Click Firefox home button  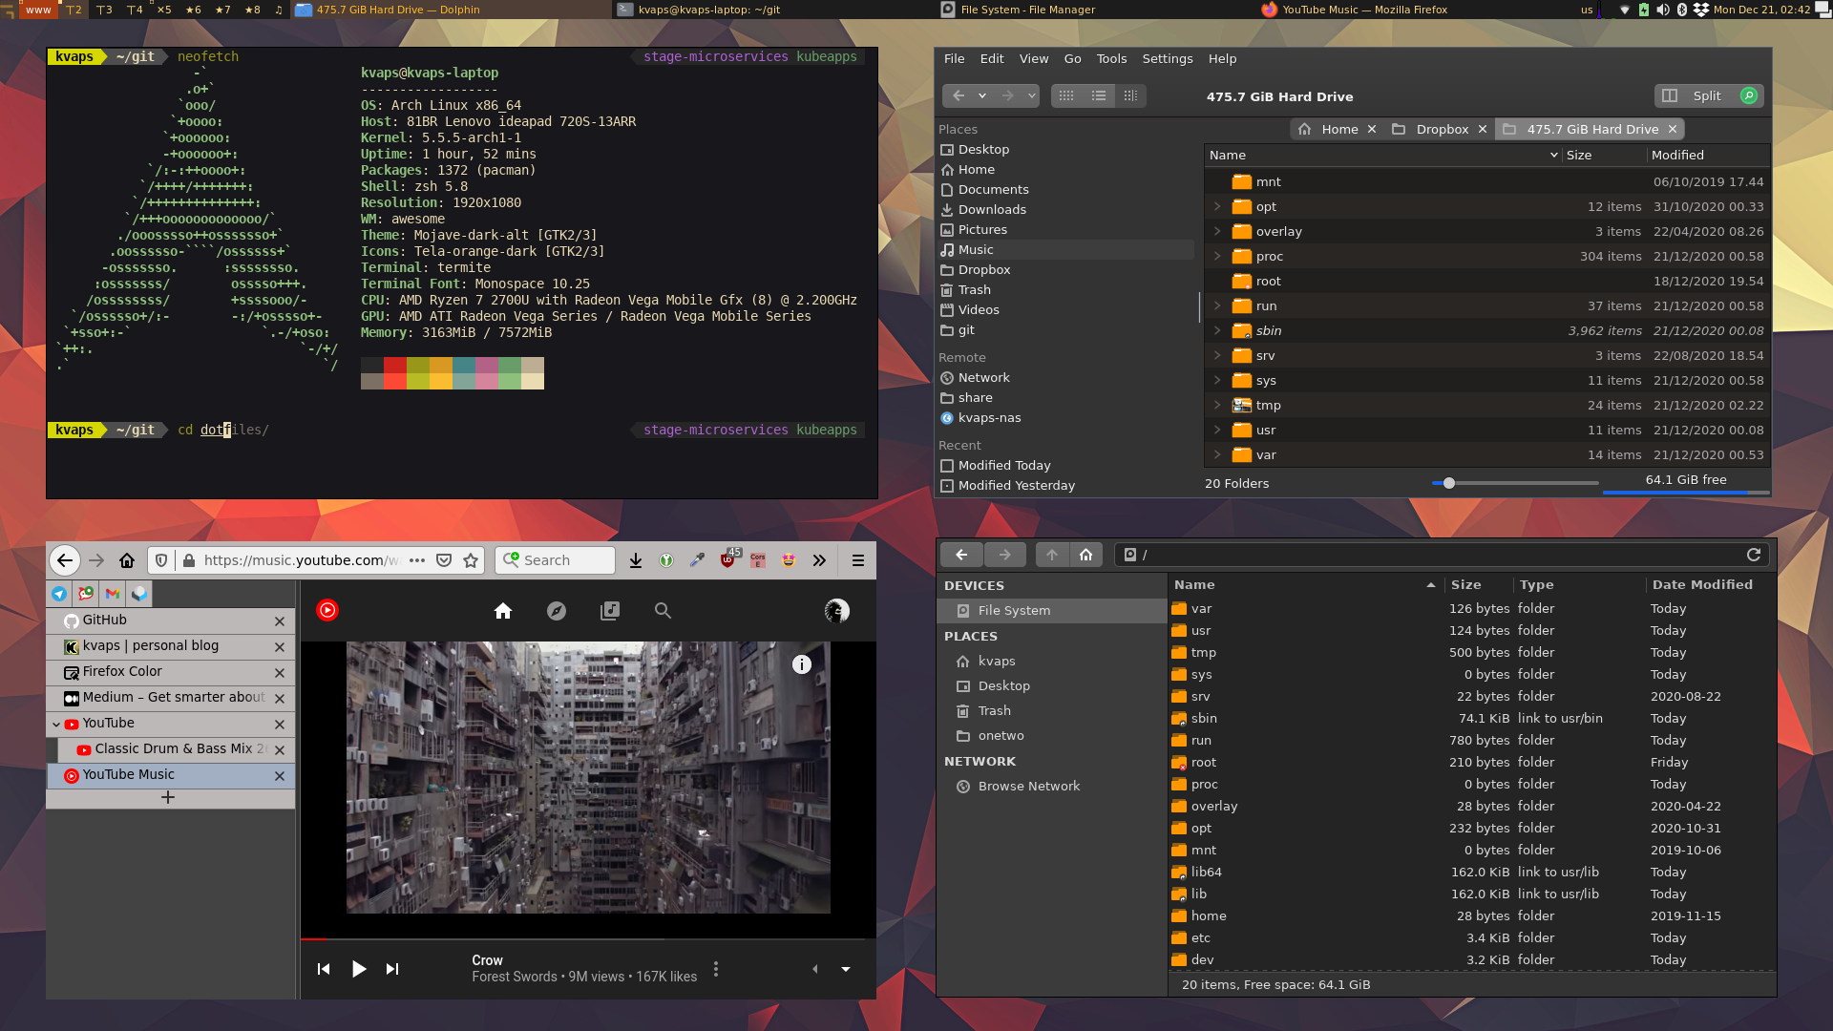point(127,560)
